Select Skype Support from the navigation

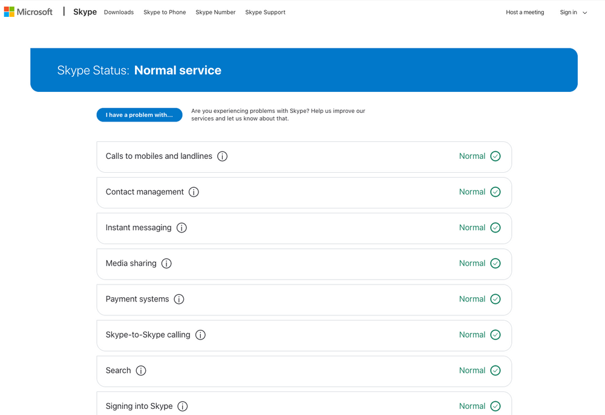[265, 12]
